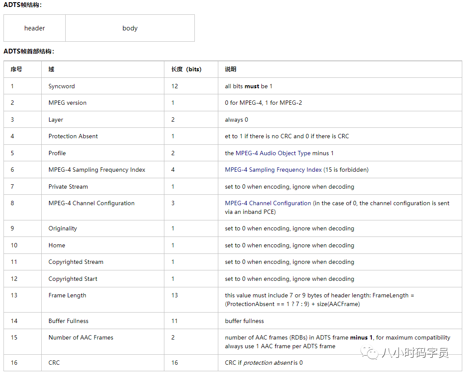Image resolution: width=464 pixels, height=373 pixels.
Task: Click the "(15 is forbidden)" note
Action: coord(346,170)
